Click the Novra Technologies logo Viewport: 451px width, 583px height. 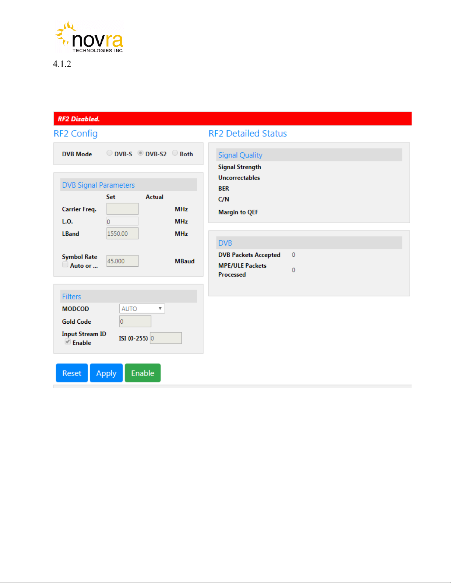coord(89,37)
